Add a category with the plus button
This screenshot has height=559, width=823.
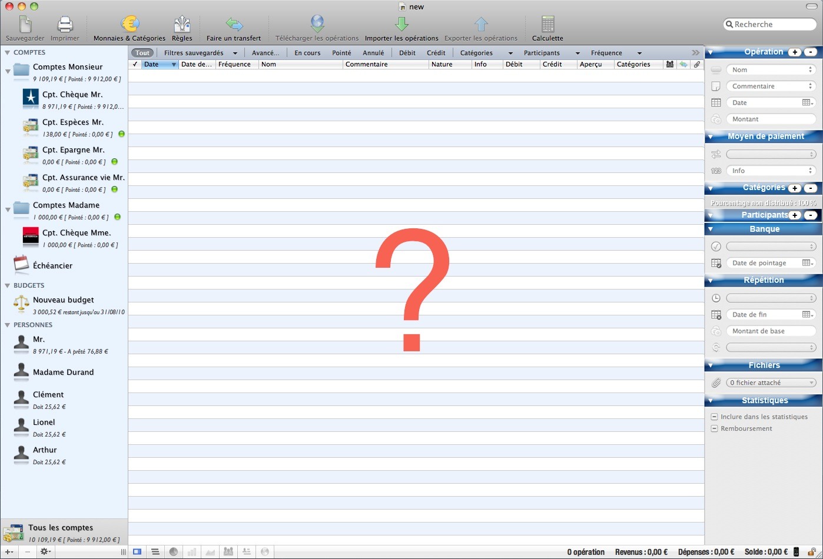pos(795,188)
